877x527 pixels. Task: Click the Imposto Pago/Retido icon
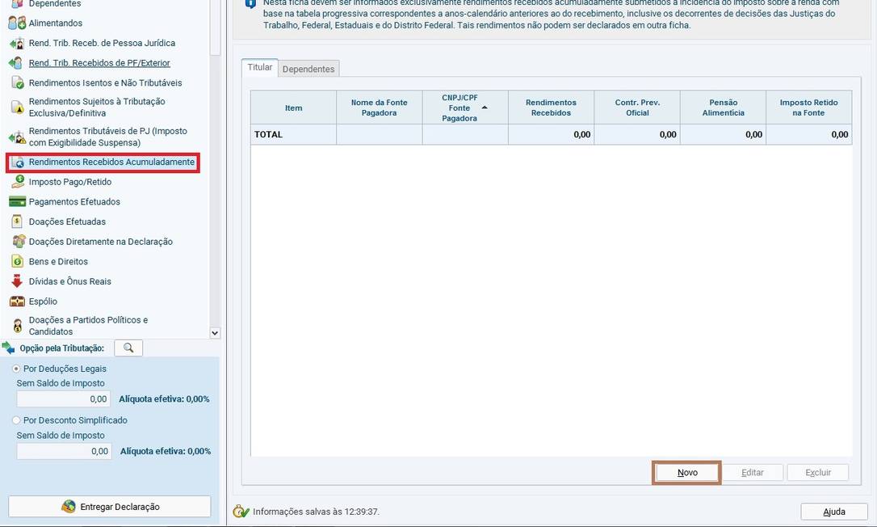pyautogui.click(x=17, y=182)
